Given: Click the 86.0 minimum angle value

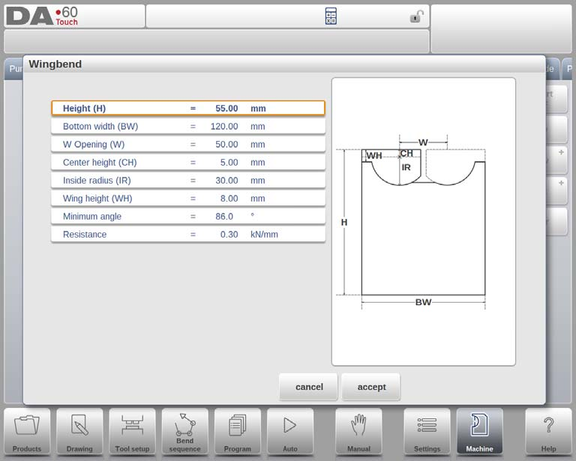Looking at the screenshot, I should click(224, 216).
